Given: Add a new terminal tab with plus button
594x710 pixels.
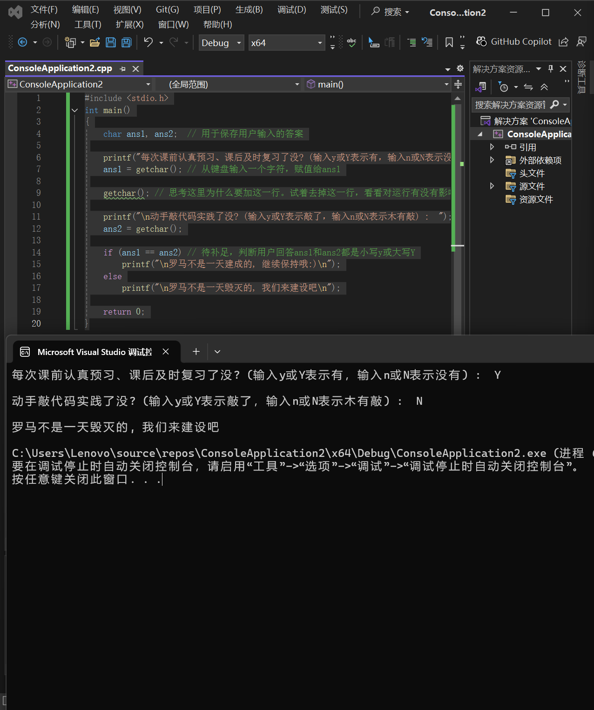Looking at the screenshot, I should (x=196, y=352).
